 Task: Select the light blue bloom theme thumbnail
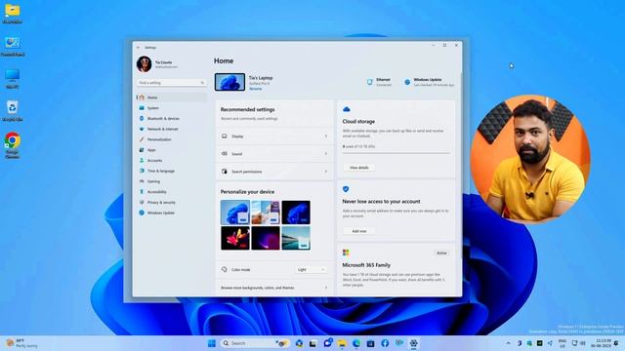(x=235, y=213)
